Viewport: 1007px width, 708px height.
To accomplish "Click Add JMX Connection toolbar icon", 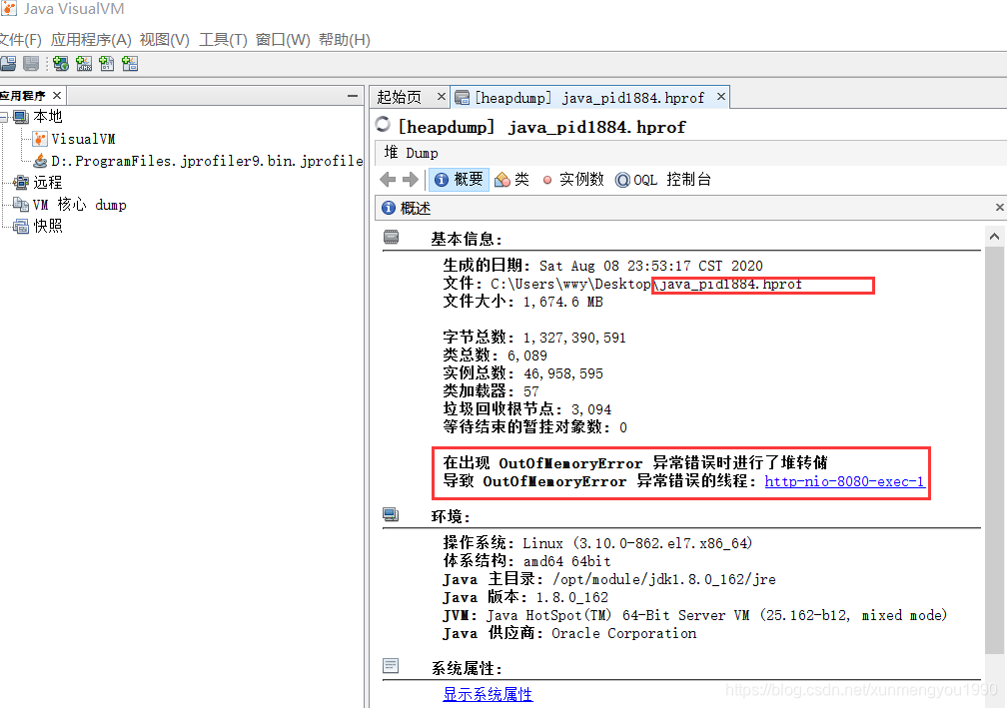I will 84,64.
